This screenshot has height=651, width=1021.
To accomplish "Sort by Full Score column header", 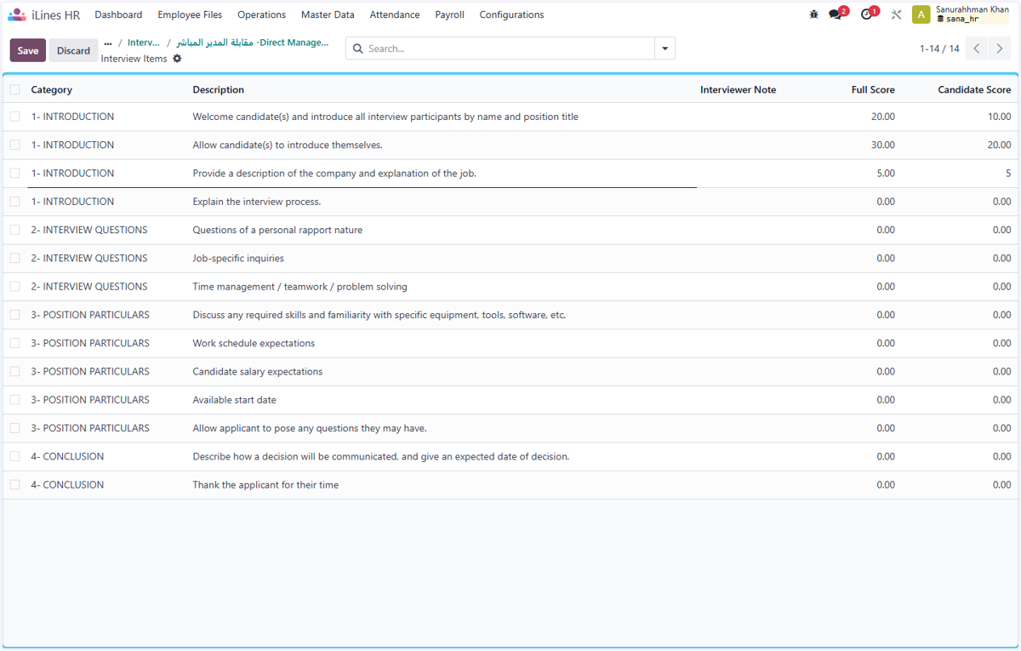I will click(x=873, y=89).
